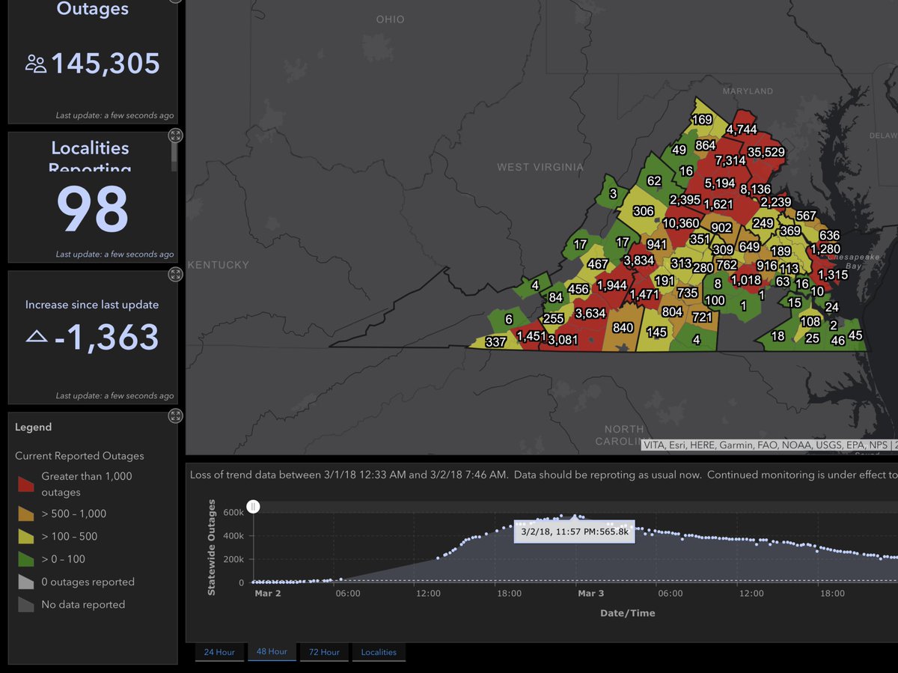Click the chart tooltip '3/2/18, 11:57 PM:565.8k'
This screenshot has width=898, height=673.
coord(575,532)
